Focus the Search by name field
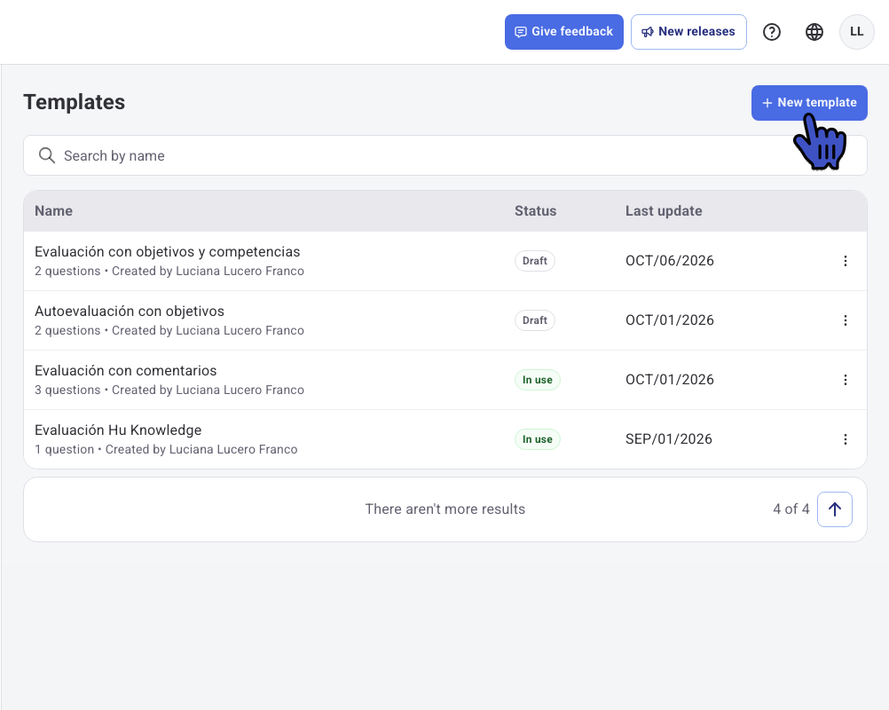This screenshot has width=889, height=710. pos(445,155)
